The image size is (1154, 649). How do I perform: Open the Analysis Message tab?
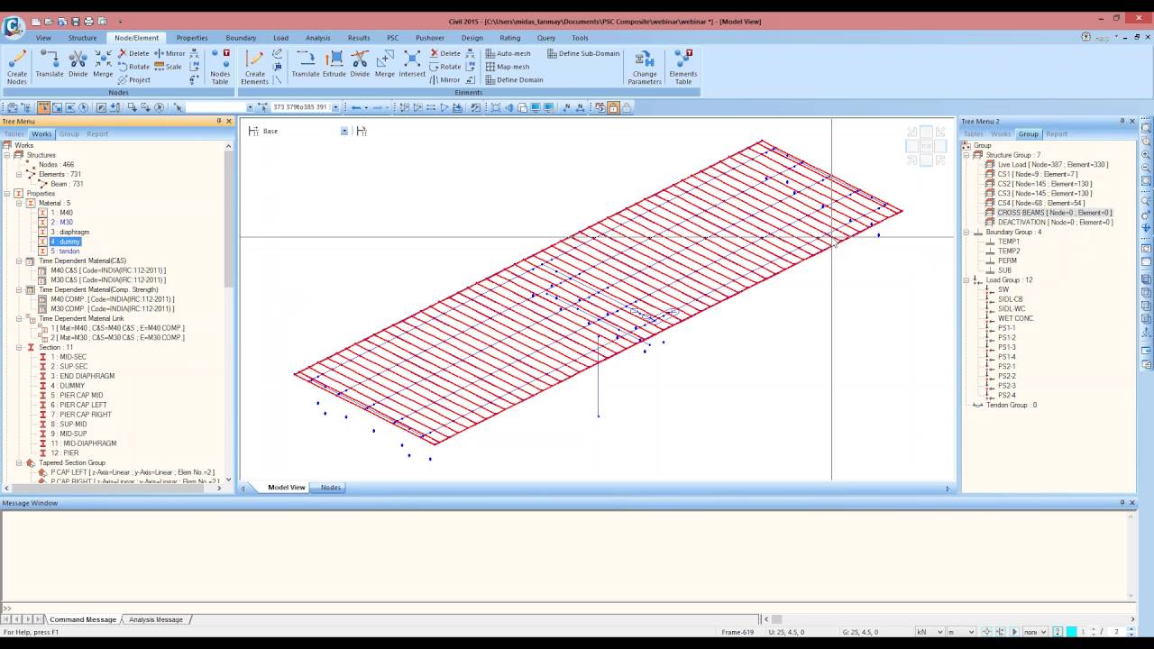[x=156, y=619]
